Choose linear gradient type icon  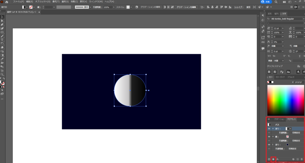click(x=164, y=7)
